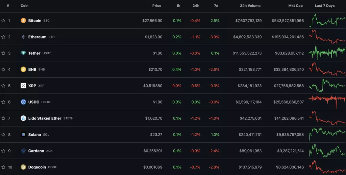This screenshot has height=175, width=346.
Task: Add Tether to favorites via star
Action: coord(3,53)
